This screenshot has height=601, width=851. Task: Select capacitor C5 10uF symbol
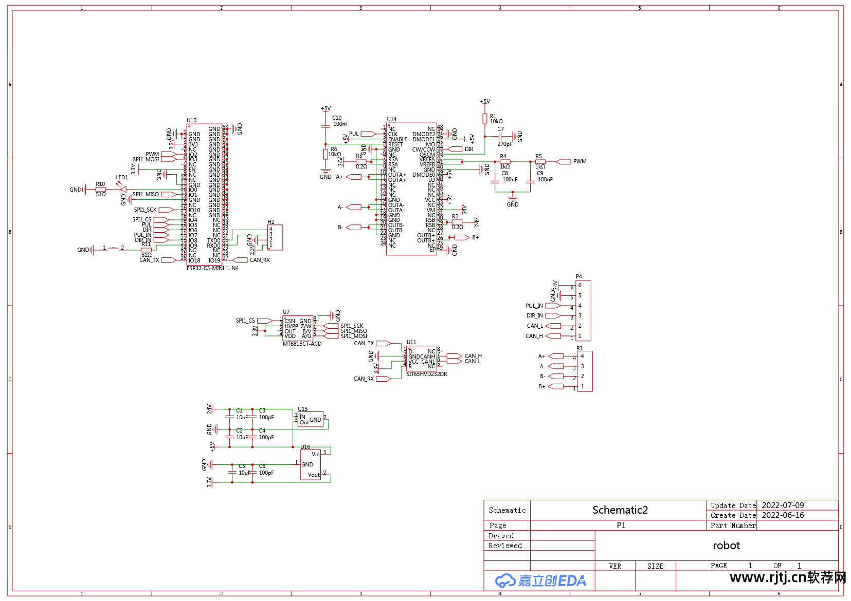232,472
